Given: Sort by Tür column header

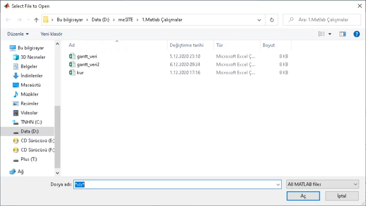Looking at the screenshot, I should pos(219,45).
